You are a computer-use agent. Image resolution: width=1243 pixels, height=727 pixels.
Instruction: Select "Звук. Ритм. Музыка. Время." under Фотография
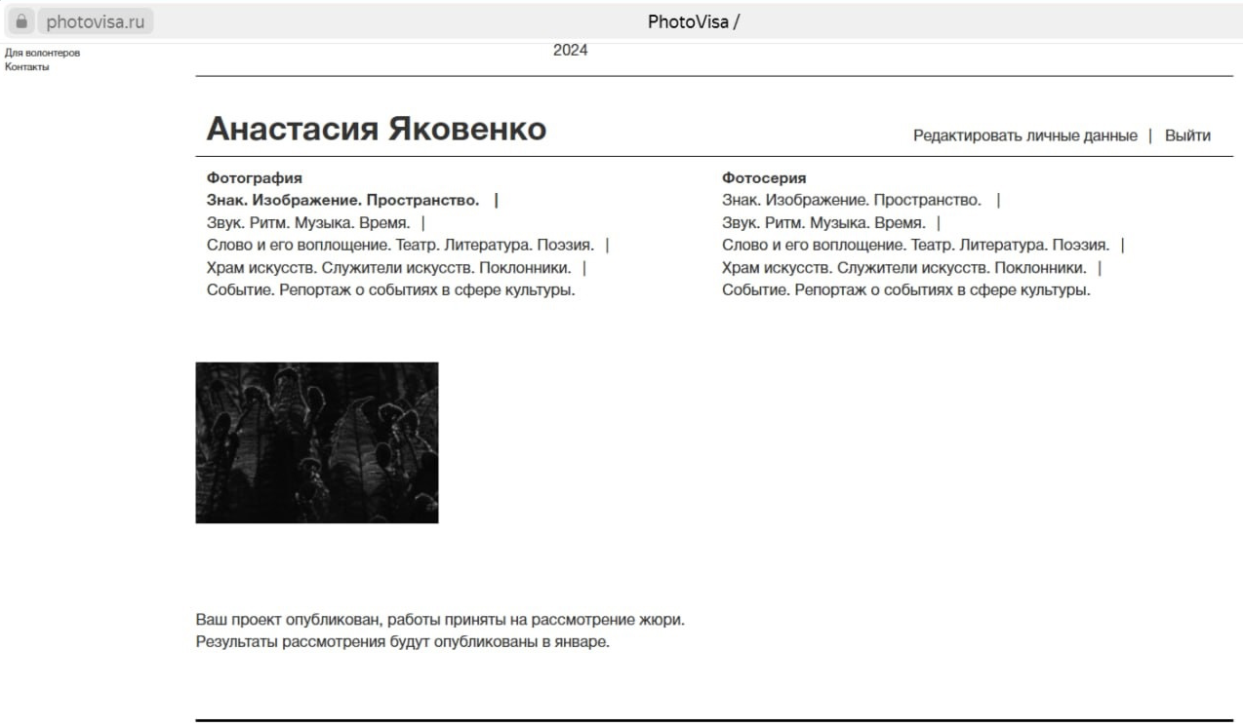(308, 223)
